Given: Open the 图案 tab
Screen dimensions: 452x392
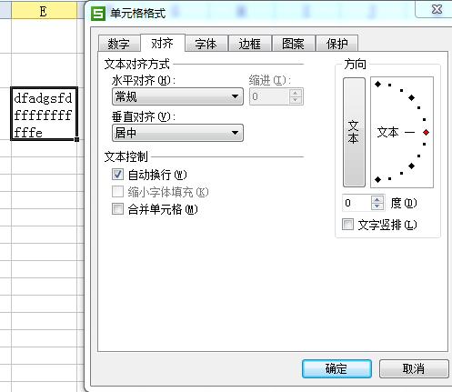Looking at the screenshot, I should pyautogui.click(x=293, y=44).
